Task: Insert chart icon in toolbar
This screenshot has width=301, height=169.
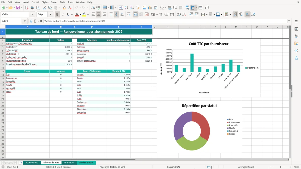Action: (150, 8)
